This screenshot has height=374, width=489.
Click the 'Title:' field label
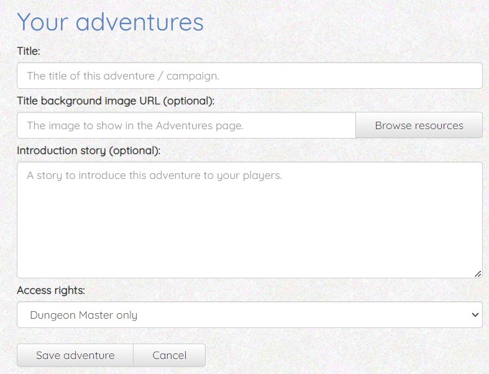click(29, 51)
